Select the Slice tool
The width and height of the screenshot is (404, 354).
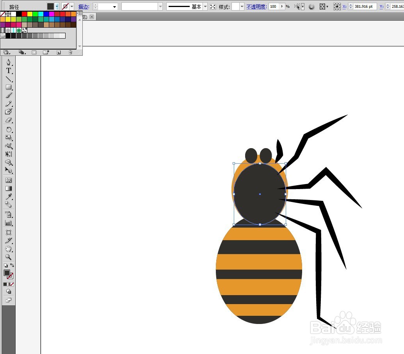[9, 241]
